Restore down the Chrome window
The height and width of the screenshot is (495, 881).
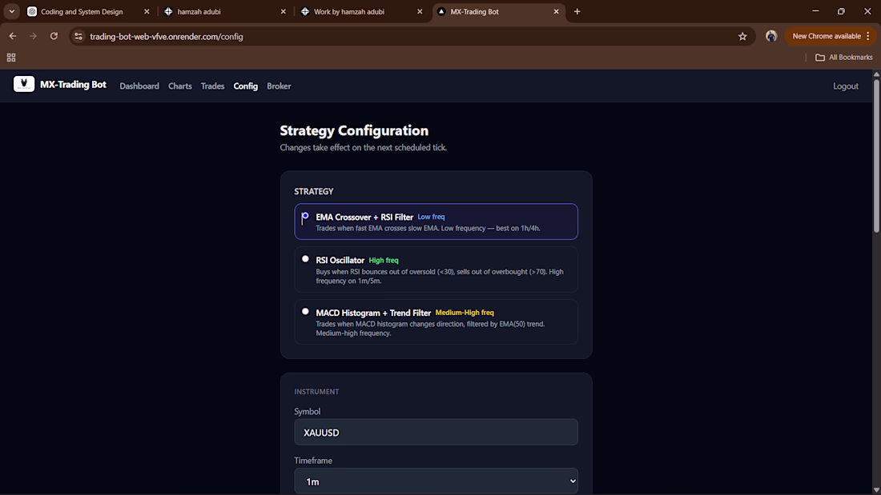point(841,11)
